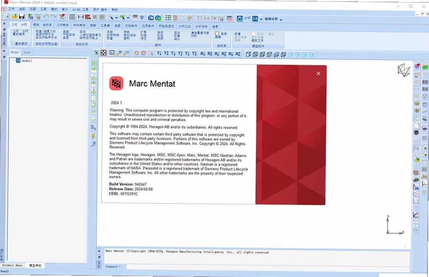Image resolution: width=429 pixels, height=277 pixels.
Task: Switch to the 分析任务 ribbon tab
Action: (x=202, y=26)
